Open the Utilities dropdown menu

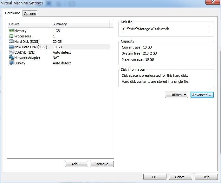point(176,95)
